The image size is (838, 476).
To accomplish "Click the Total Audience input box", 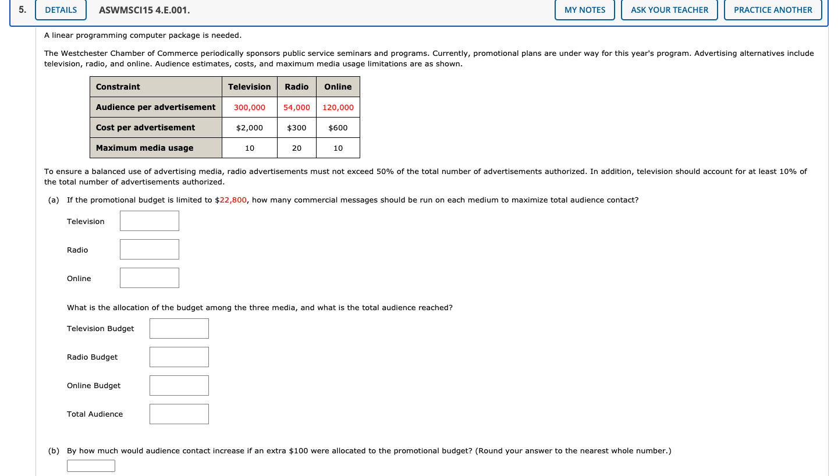I will (179, 414).
